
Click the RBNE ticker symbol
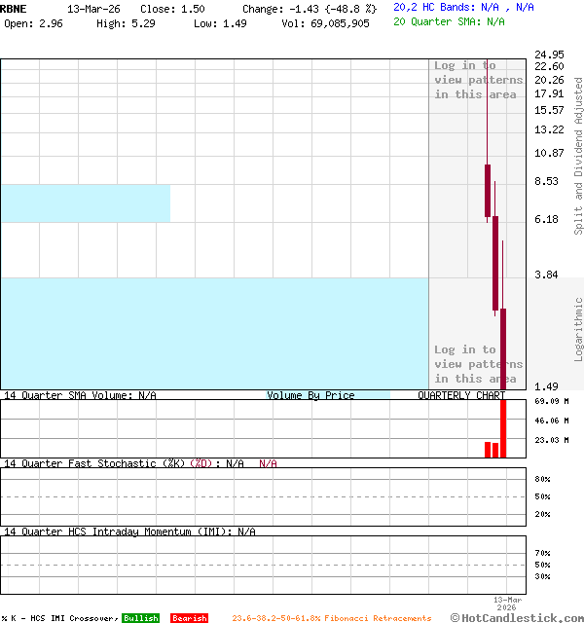coord(14,8)
